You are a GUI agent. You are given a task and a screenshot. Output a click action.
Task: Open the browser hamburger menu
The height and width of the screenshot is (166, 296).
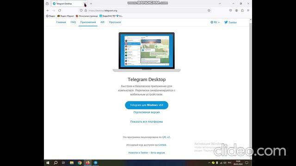coord(248,11)
